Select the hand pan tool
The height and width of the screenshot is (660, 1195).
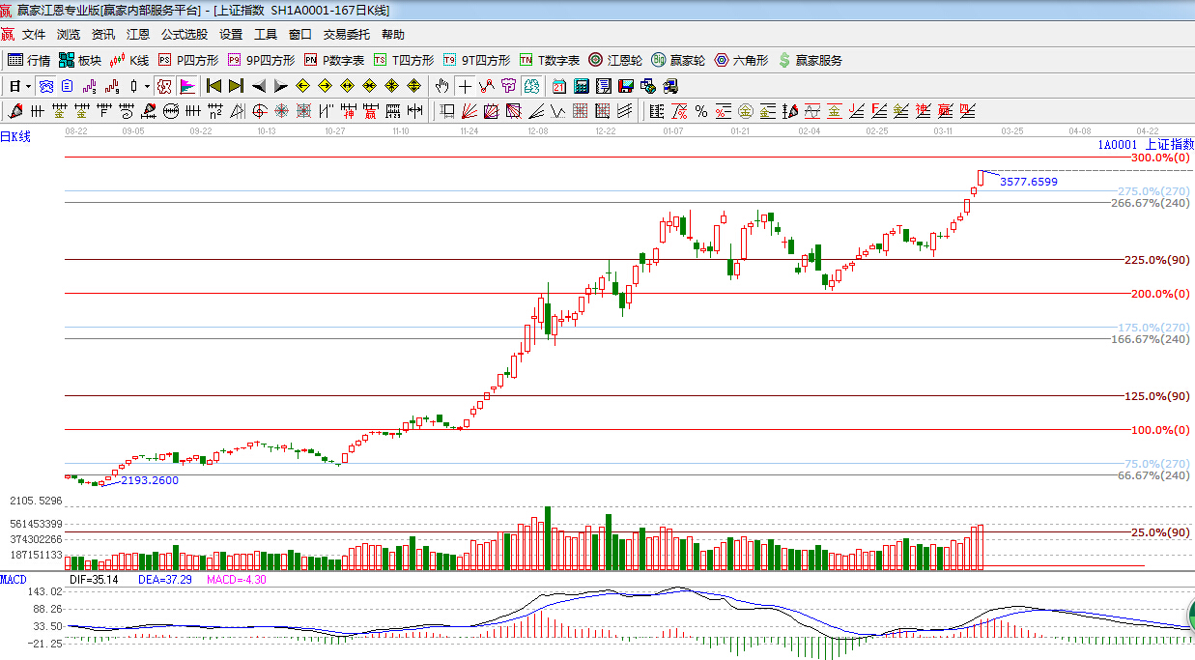[442, 86]
